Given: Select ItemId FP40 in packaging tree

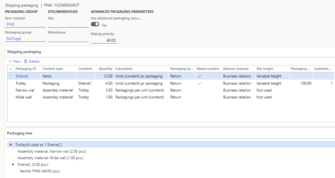Looking at the screenshot, I should coord(40,171).
